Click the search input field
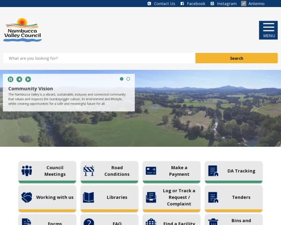This screenshot has width=281, height=225. [x=99, y=58]
